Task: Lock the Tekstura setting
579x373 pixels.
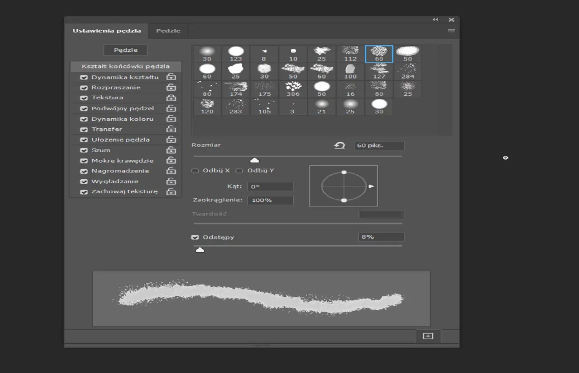Action: click(171, 98)
